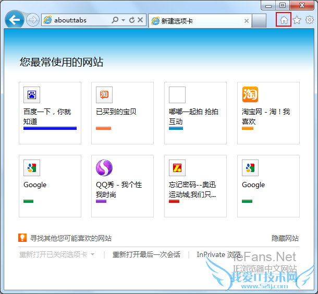Image resolution: width=318 pixels, height=294 pixels.
Task: Click the orange bar under 已买到的宝贝
Action: click(103, 128)
